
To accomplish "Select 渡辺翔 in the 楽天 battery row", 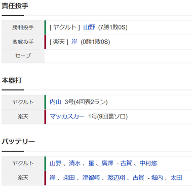I will click(116, 178).
